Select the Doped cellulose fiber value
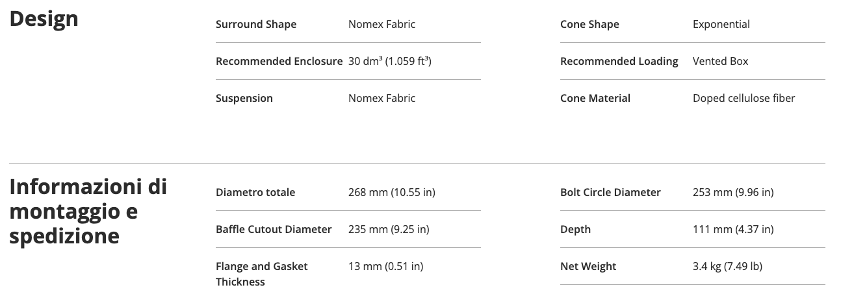 (744, 99)
